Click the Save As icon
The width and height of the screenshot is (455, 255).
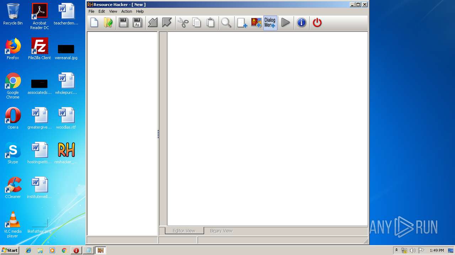pos(137,23)
